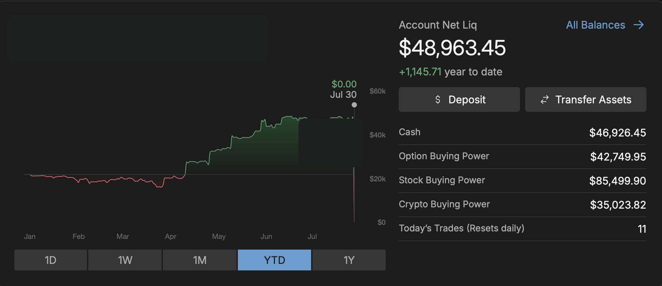The width and height of the screenshot is (662, 286).
Task: Click the Today's Trades row
Action: coord(523,229)
